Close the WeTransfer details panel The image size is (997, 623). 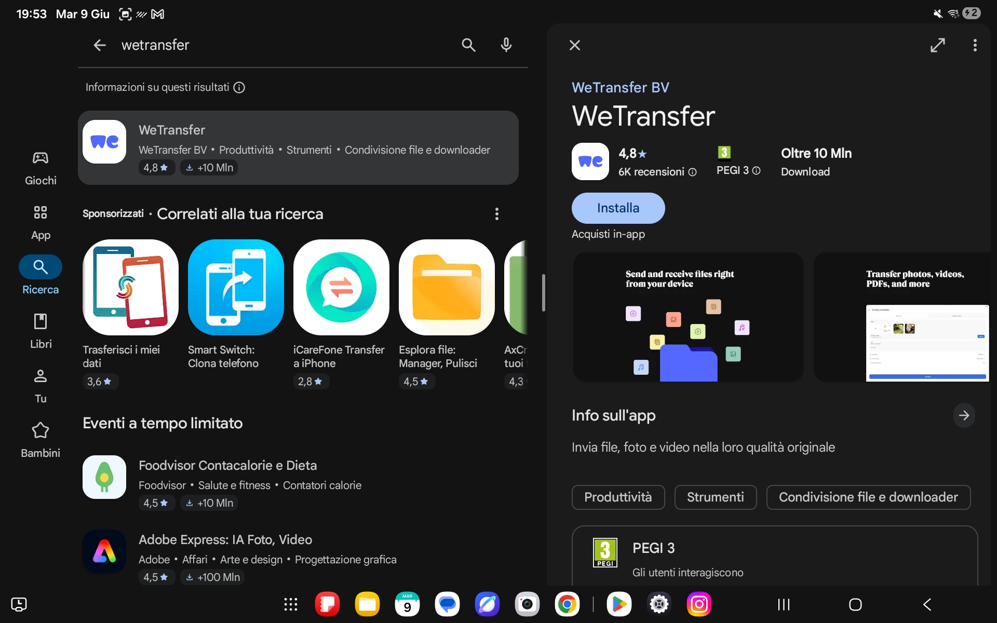click(x=575, y=45)
